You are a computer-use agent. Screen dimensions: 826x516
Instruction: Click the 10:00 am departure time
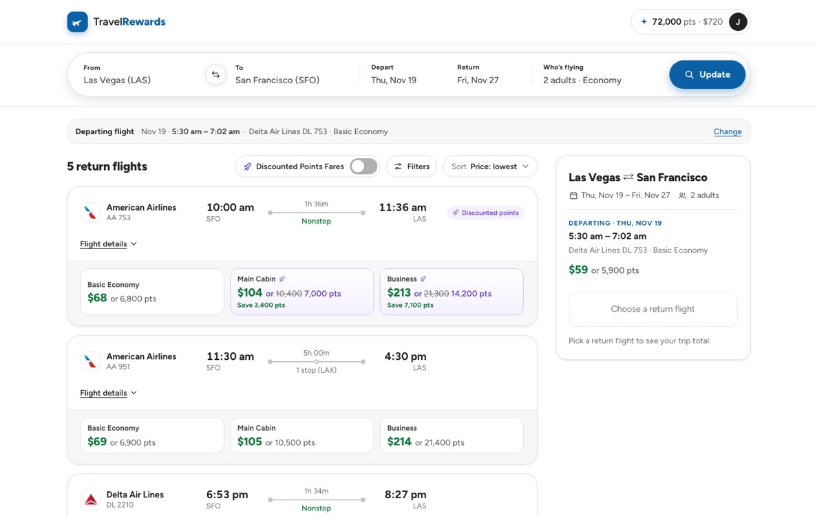(230, 207)
